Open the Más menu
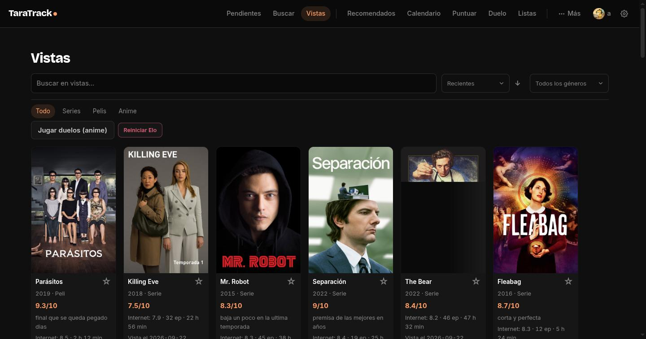 (x=569, y=13)
